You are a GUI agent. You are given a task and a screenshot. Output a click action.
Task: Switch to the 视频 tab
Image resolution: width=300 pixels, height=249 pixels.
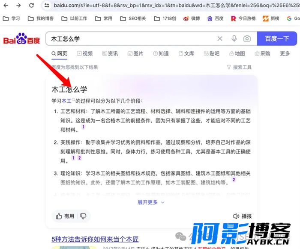click(85, 53)
